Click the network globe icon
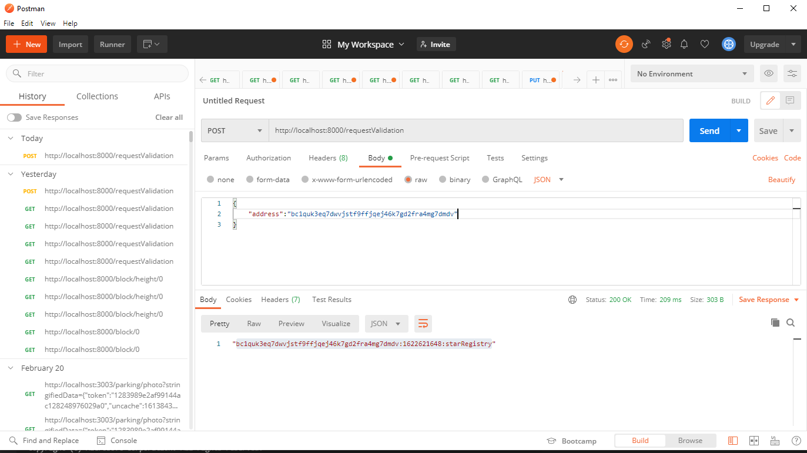 coord(572,300)
